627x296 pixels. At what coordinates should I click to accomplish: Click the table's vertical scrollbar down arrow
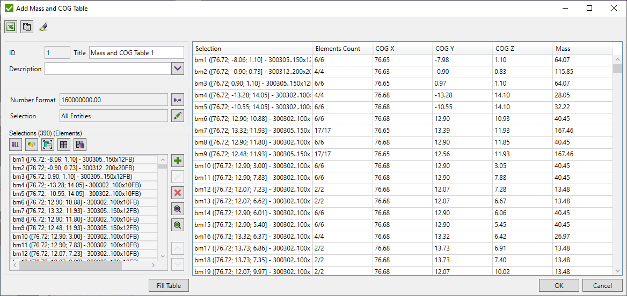coord(617,271)
